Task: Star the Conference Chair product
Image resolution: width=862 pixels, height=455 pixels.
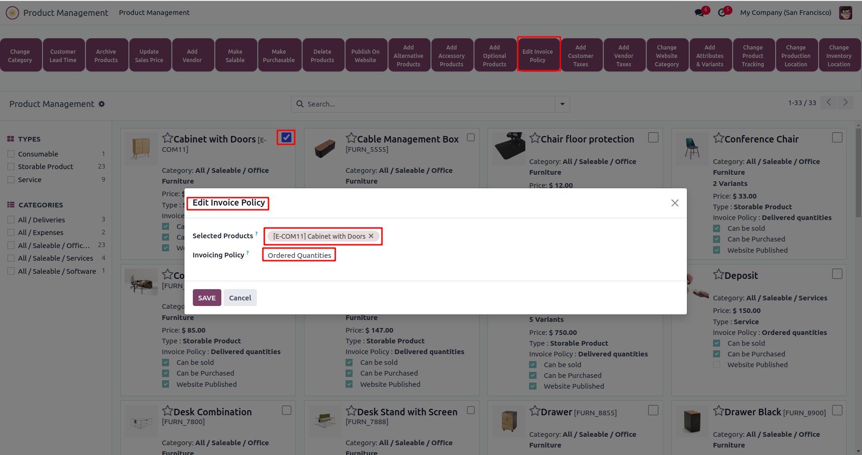Action: (718, 138)
